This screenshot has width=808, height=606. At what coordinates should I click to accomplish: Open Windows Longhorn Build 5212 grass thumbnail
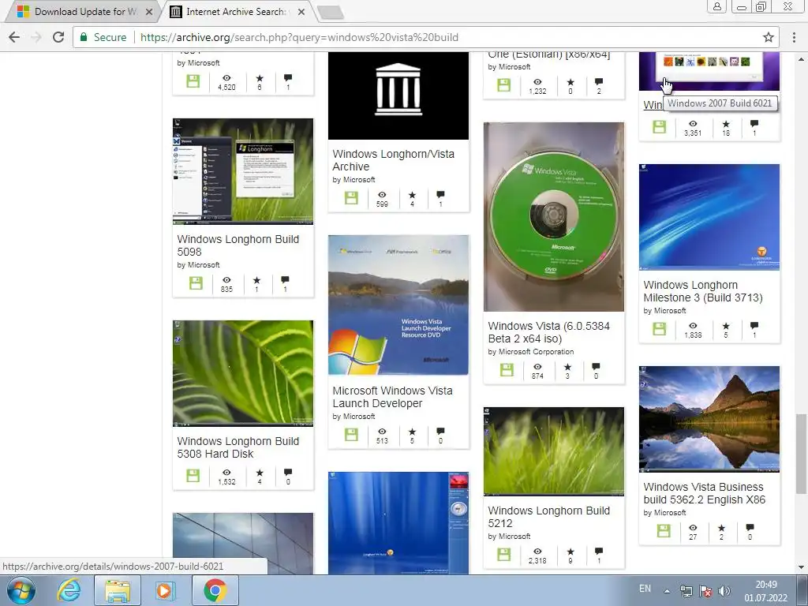click(x=554, y=451)
